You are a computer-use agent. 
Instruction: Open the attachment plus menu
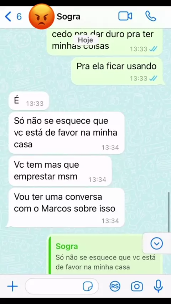[x=12, y=286]
